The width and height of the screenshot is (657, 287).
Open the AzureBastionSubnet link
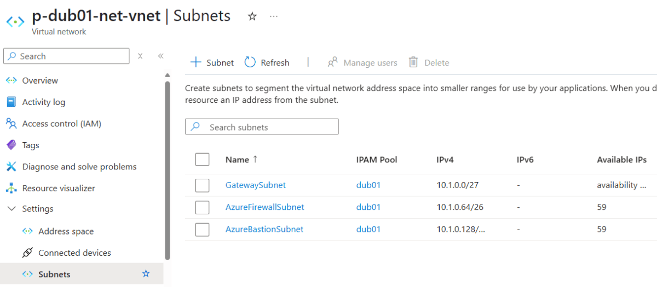click(x=264, y=230)
